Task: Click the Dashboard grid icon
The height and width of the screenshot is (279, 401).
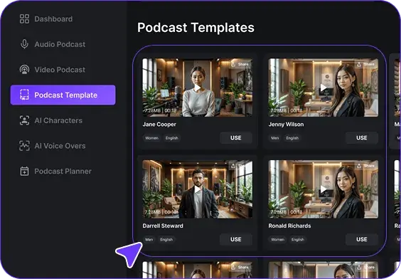Action: (24, 19)
